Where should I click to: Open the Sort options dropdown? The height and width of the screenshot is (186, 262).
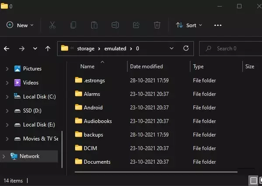coord(189,25)
